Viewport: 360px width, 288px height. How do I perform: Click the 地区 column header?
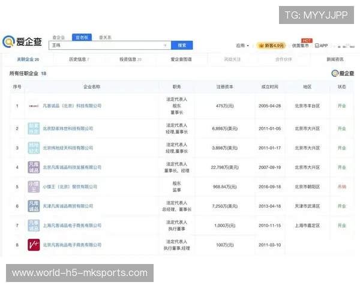click(x=307, y=86)
